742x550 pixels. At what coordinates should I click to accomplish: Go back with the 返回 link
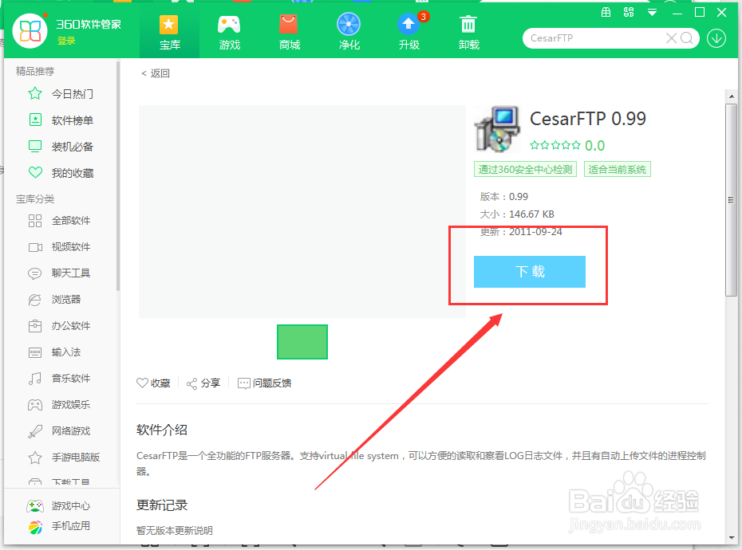(156, 73)
